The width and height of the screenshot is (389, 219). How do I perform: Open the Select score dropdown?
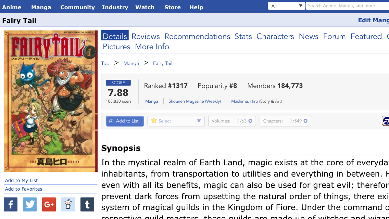pos(176,121)
